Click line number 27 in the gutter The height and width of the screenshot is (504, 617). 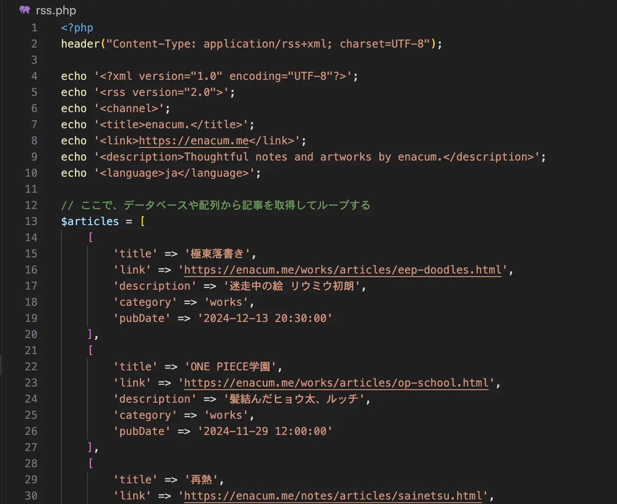tap(31, 448)
